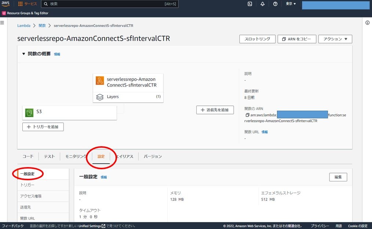Collapse the 関数の概要 section
This screenshot has height=229, width=372.
(x=24, y=54)
